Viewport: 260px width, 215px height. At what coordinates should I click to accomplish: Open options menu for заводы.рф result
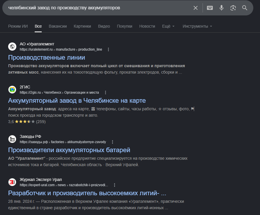pos(113,142)
